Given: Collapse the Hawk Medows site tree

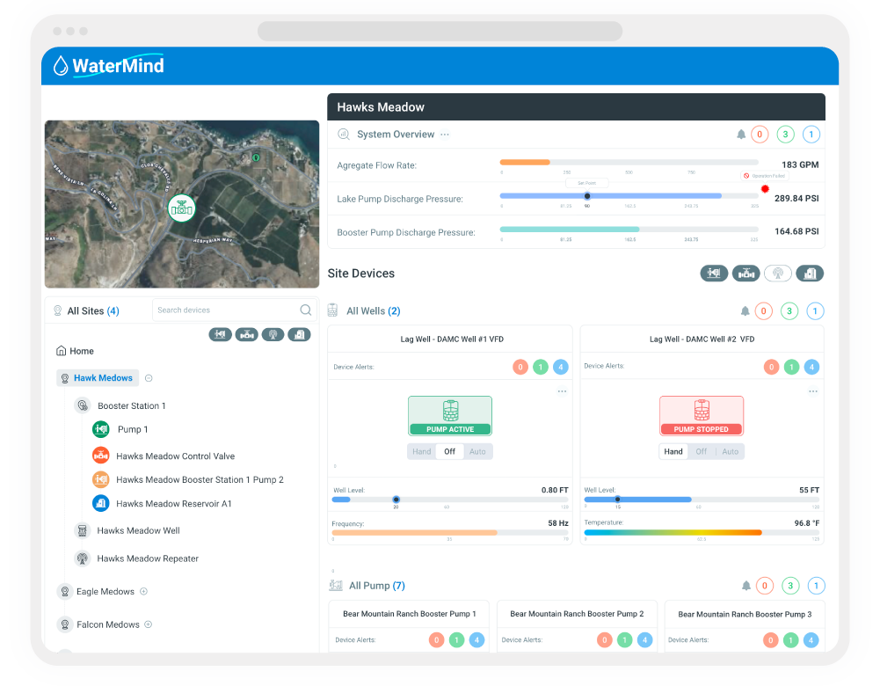Looking at the screenshot, I should 149,378.
